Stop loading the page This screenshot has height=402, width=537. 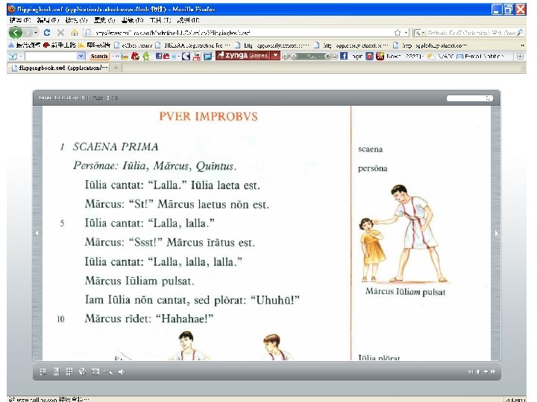tap(60, 33)
